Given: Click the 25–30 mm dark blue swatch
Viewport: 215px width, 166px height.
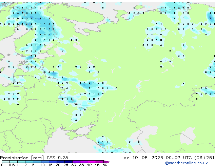Looking at the screenshot, I should coord(68,162).
